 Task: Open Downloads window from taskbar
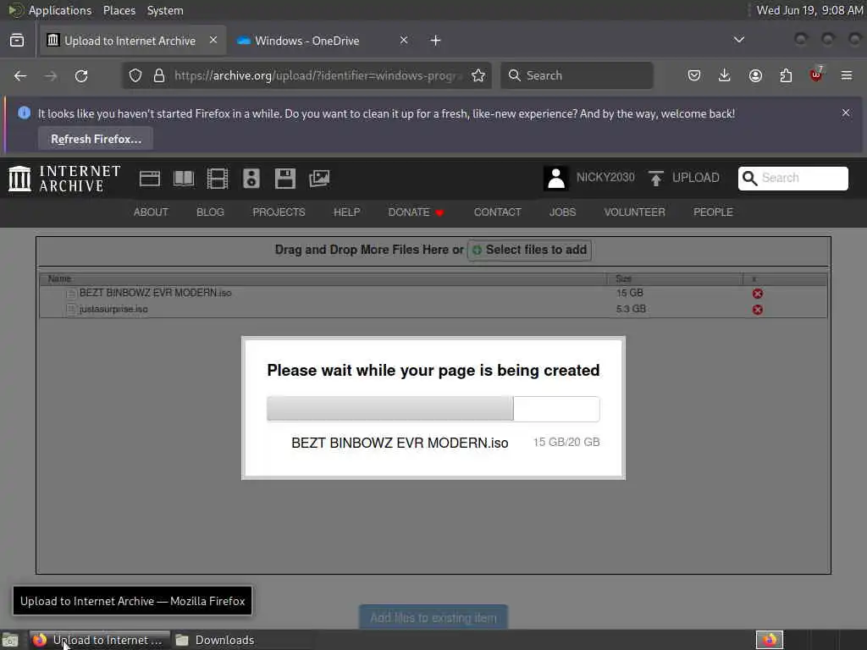[214, 640]
